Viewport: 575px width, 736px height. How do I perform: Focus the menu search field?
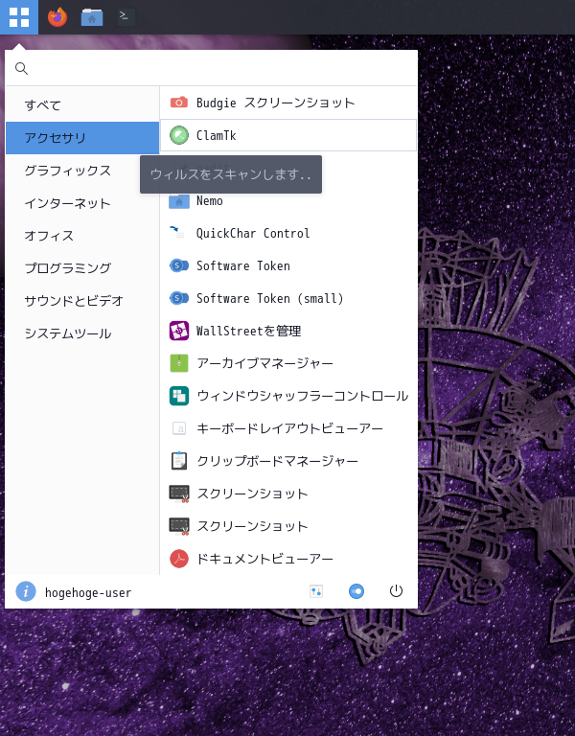coord(211,69)
